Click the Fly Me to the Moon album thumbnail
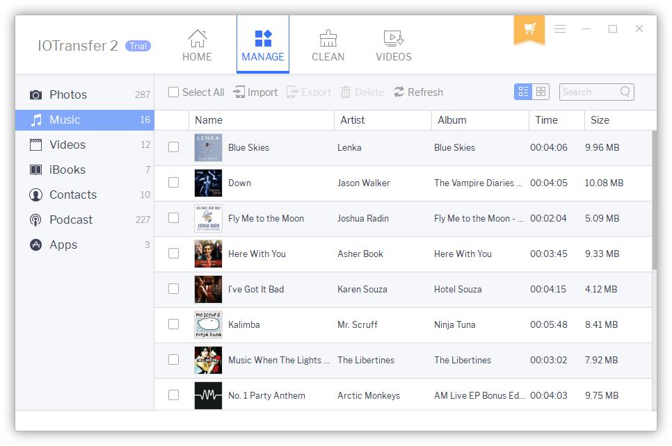672x446 pixels. (x=208, y=218)
